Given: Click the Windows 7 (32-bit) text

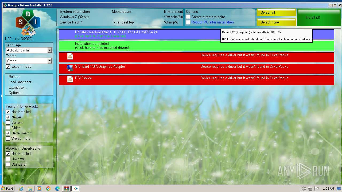Looking at the screenshot, I should tap(74, 17).
